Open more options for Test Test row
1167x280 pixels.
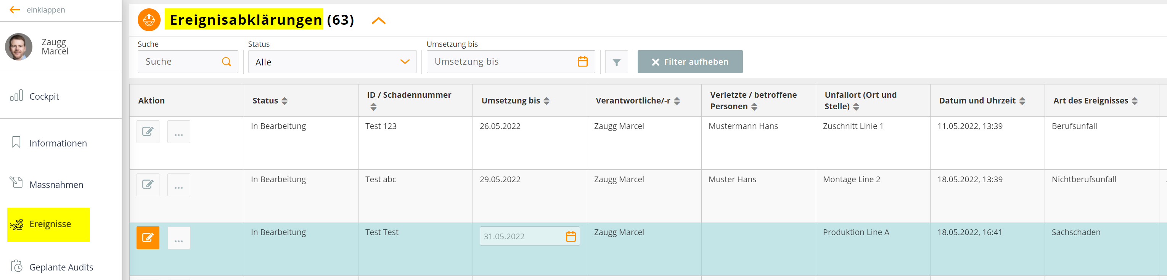point(178,237)
